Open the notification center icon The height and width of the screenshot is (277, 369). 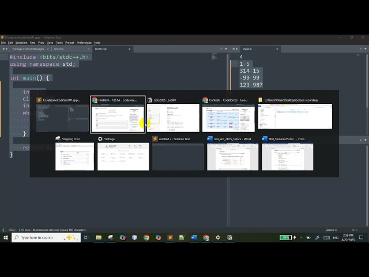[362, 238]
